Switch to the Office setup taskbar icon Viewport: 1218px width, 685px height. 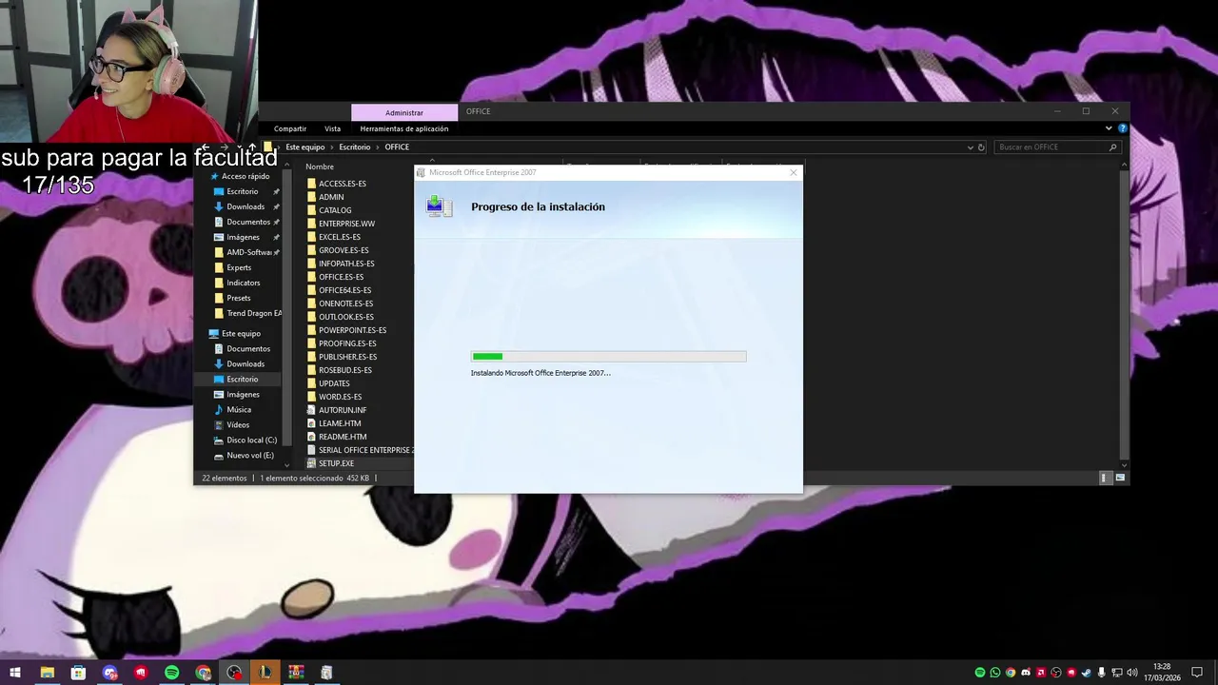[326, 673]
